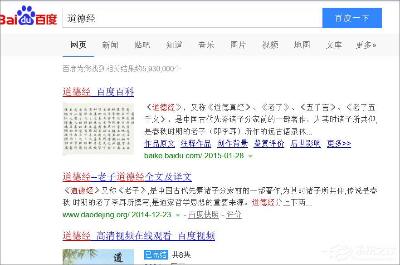Screen dimensions: 400x265
Task: Open the 地图 tab
Action: 302,45
